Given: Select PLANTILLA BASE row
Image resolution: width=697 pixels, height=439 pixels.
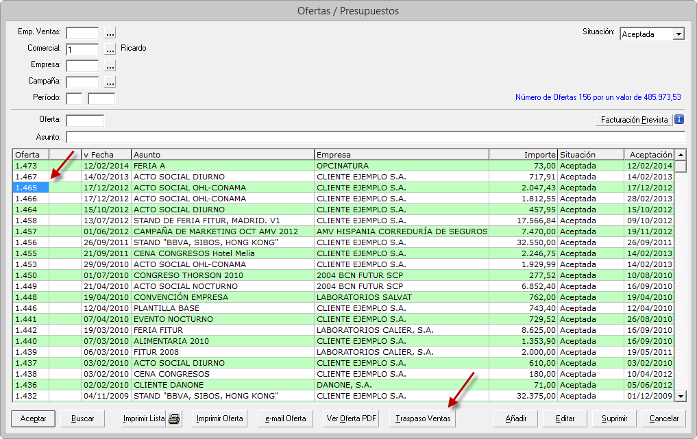Looking at the screenshot, I should coord(343,308).
